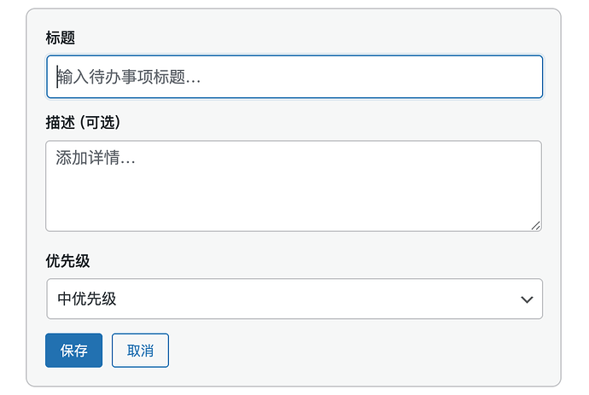The image size is (589, 395).
Task: Focus the 描述 description textarea
Action: (294, 186)
